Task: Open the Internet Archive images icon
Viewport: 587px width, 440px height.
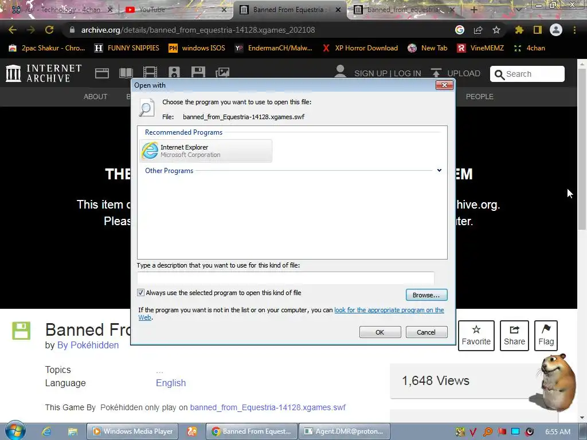Action: tap(222, 73)
